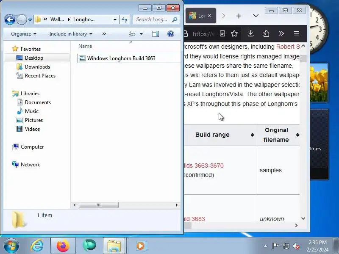Switch to Firefox on the taskbar

click(63, 246)
